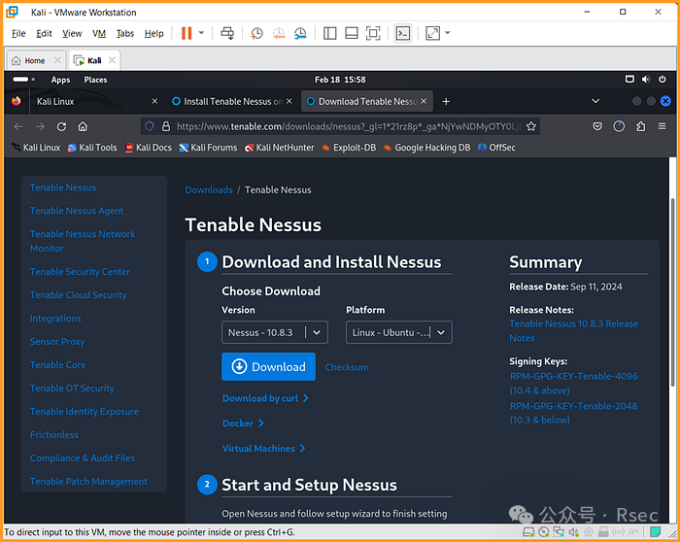Open the Nessus Version dropdown
The image size is (680, 542).
275,332
